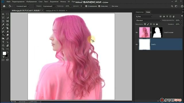
Task: Toggle lock transparent pixels
Action: [145, 24]
